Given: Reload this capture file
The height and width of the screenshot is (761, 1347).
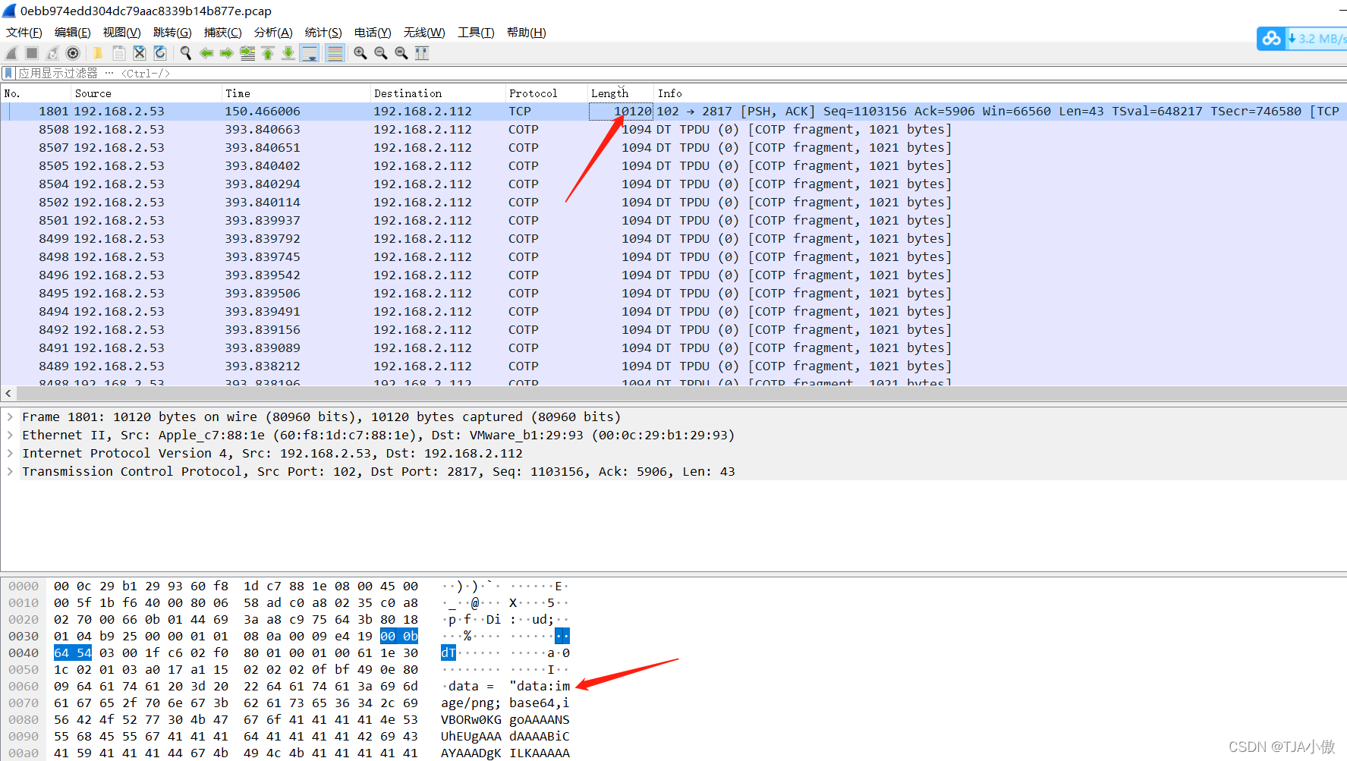Looking at the screenshot, I should (160, 52).
